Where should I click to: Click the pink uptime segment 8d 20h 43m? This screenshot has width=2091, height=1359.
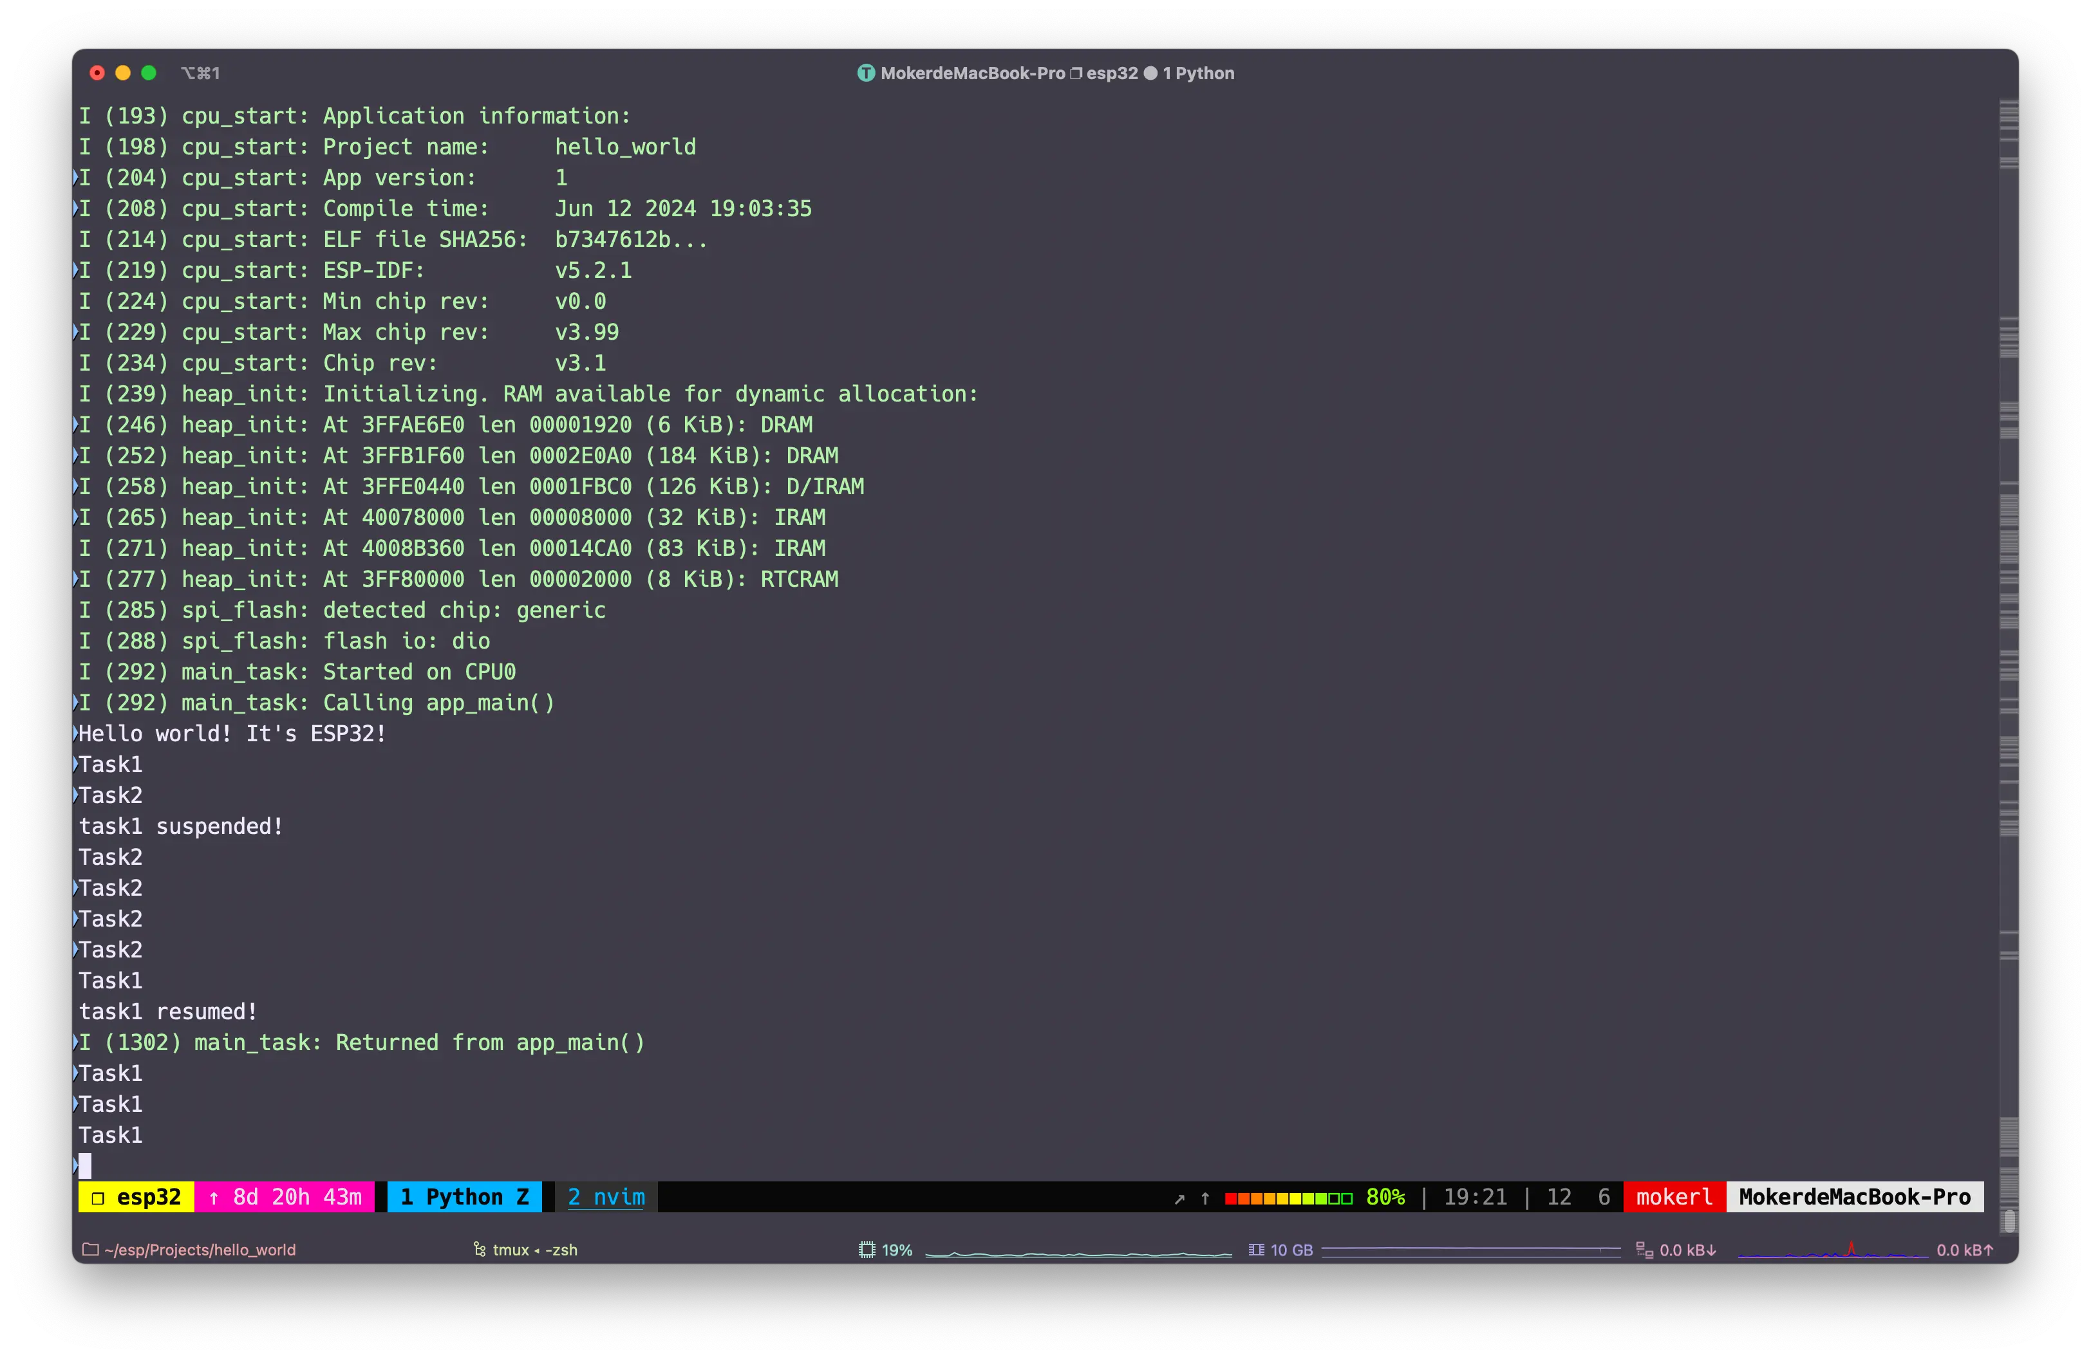[284, 1197]
